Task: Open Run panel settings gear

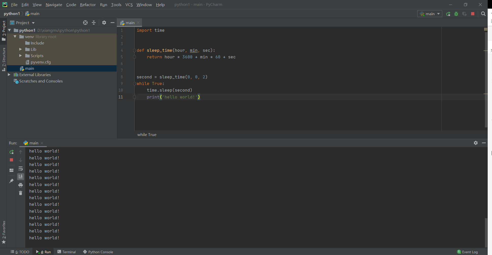Action: (475, 143)
